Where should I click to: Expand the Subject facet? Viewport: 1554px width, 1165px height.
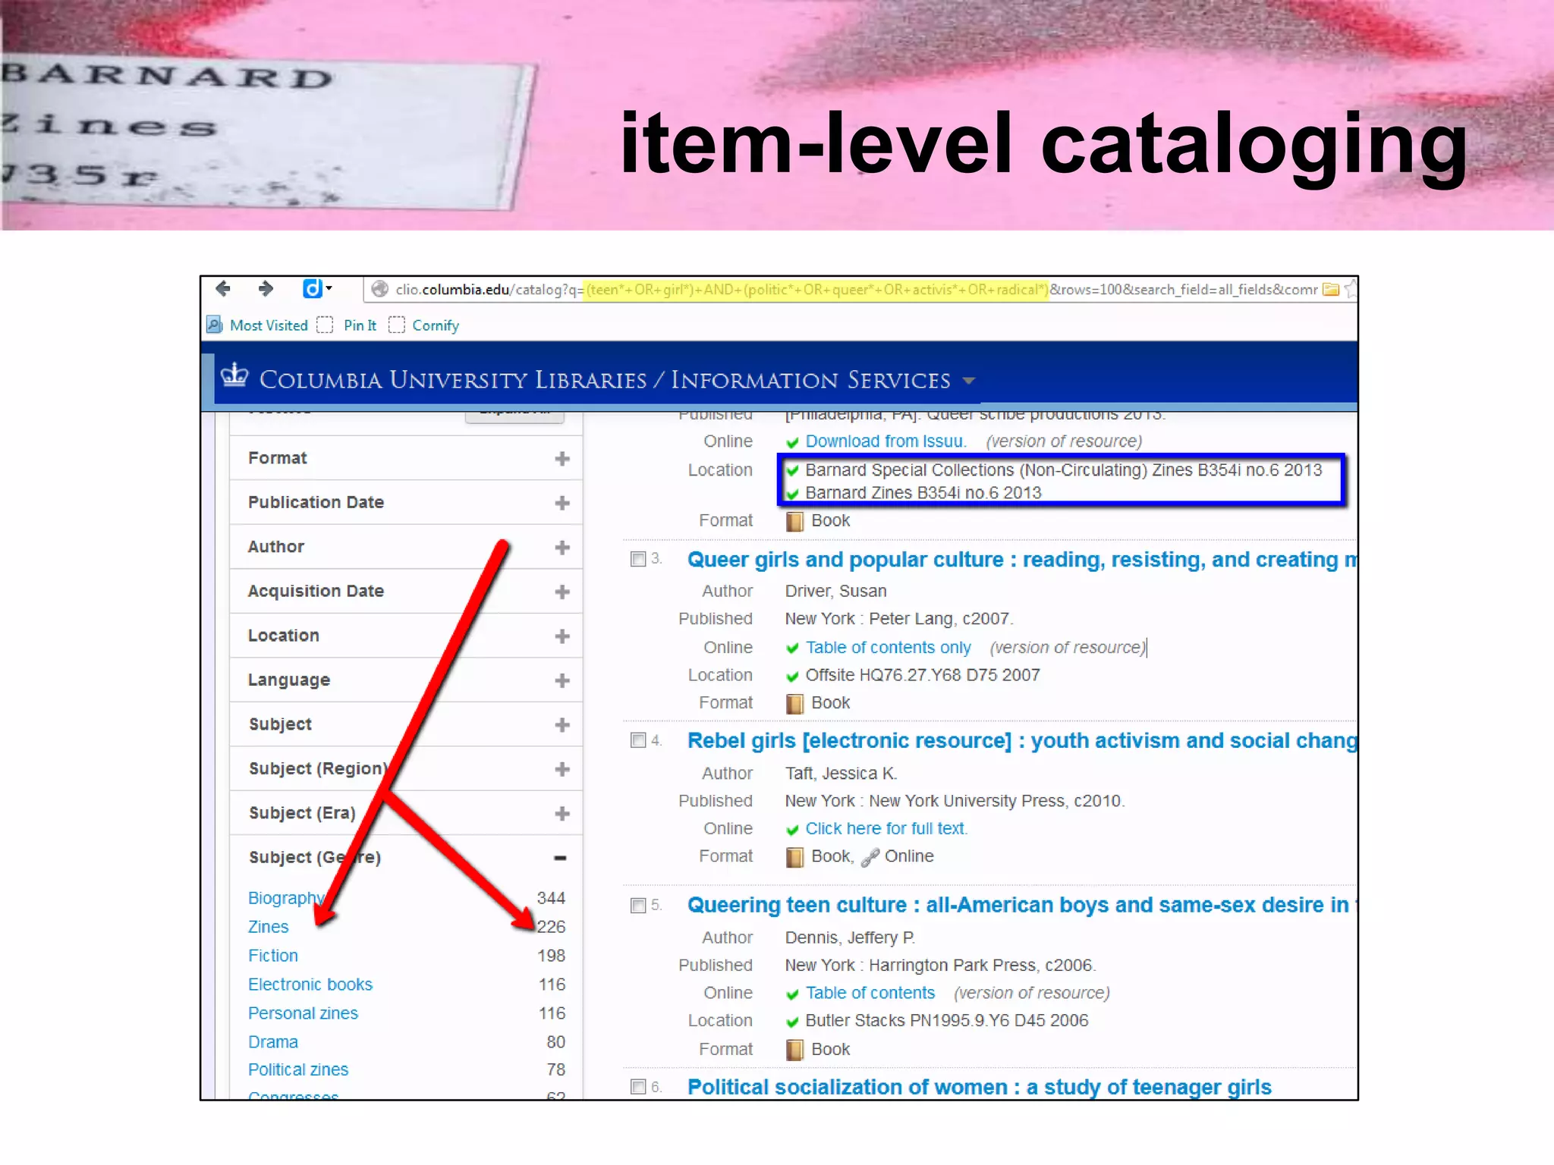pyautogui.click(x=562, y=724)
